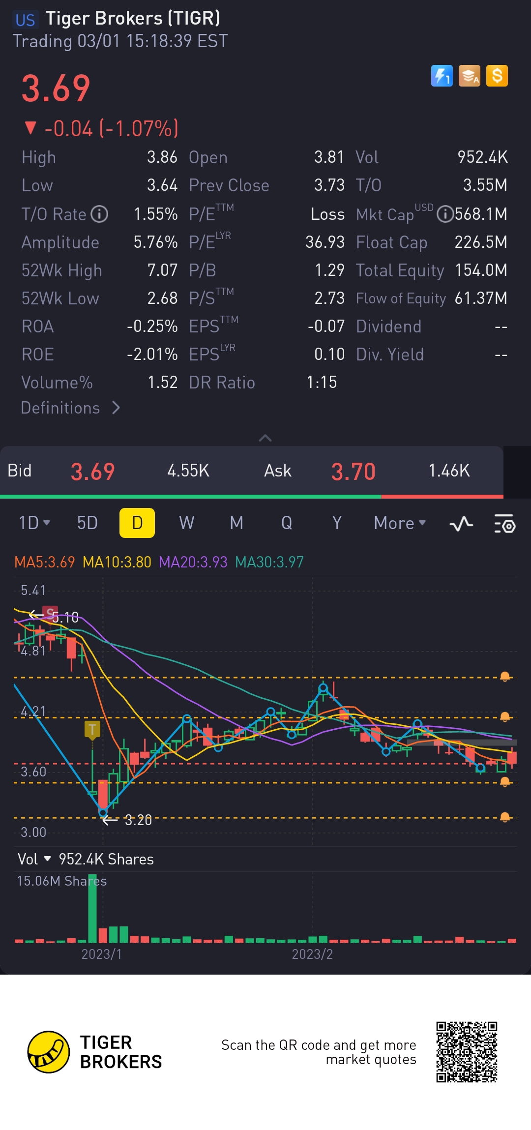Tap the 5.10 high price annotation

65,618
